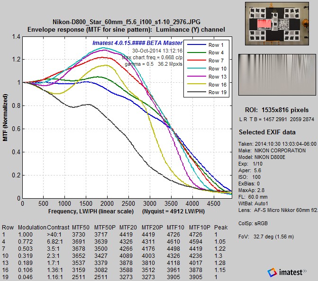Screen dimensions: 318x281
Task: Click the max chart freq annotation
Action: [152, 58]
